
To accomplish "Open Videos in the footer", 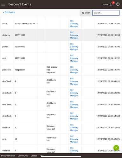I will (34, 156).
